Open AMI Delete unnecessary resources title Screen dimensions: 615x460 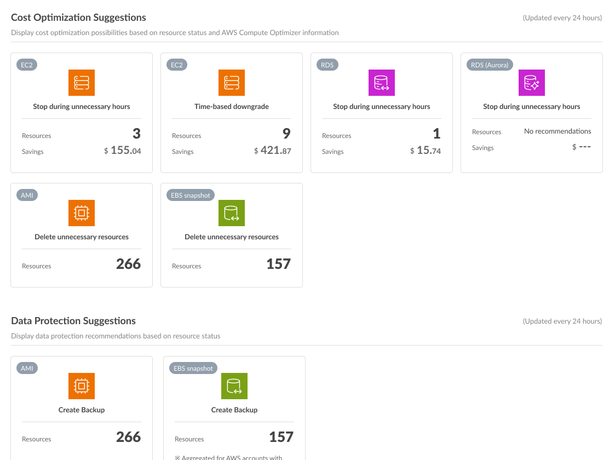82,237
